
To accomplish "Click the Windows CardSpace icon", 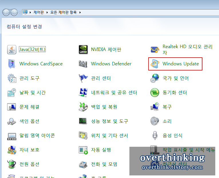I will pos(11,64).
